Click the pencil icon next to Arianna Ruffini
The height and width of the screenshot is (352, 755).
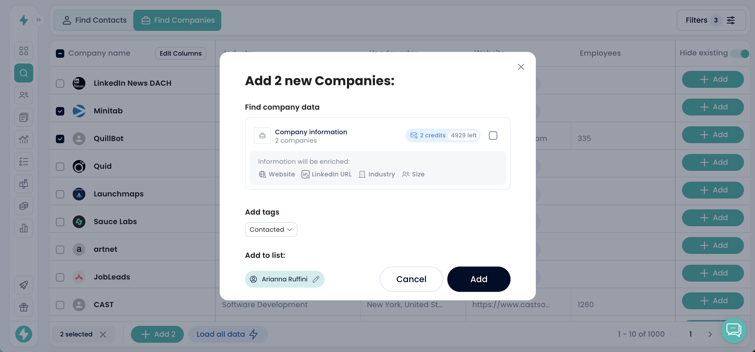pyautogui.click(x=316, y=279)
